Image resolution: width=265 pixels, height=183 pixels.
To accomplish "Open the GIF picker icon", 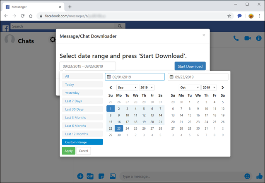I will 90,176.
